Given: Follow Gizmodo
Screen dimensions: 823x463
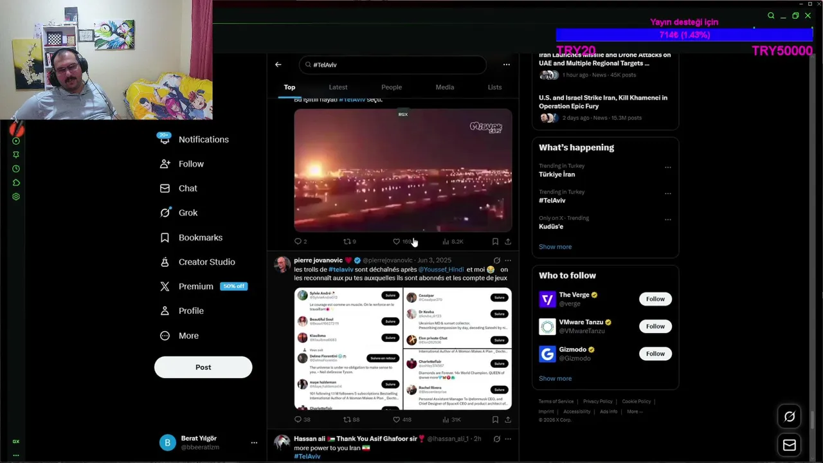Looking at the screenshot, I should (655, 354).
